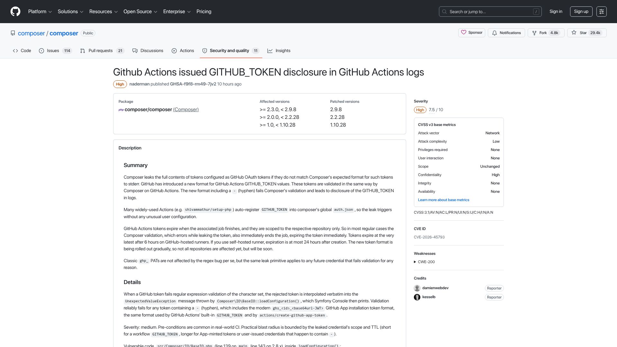This screenshot has height=347, width=617.
Task: Click damienwebdev's avatar in Credits
Action: 417,288
